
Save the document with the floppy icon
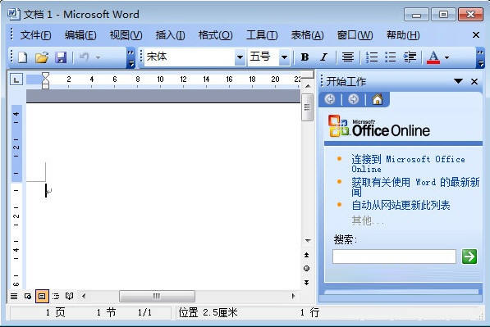pos(61,57)
